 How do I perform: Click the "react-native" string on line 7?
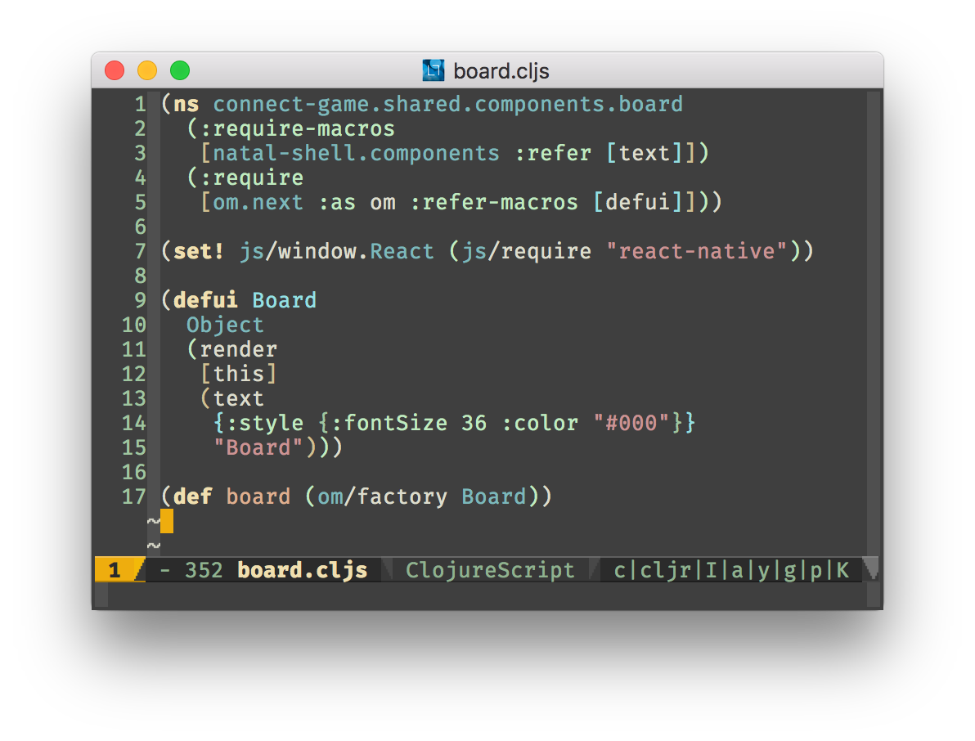coord(703,251)
